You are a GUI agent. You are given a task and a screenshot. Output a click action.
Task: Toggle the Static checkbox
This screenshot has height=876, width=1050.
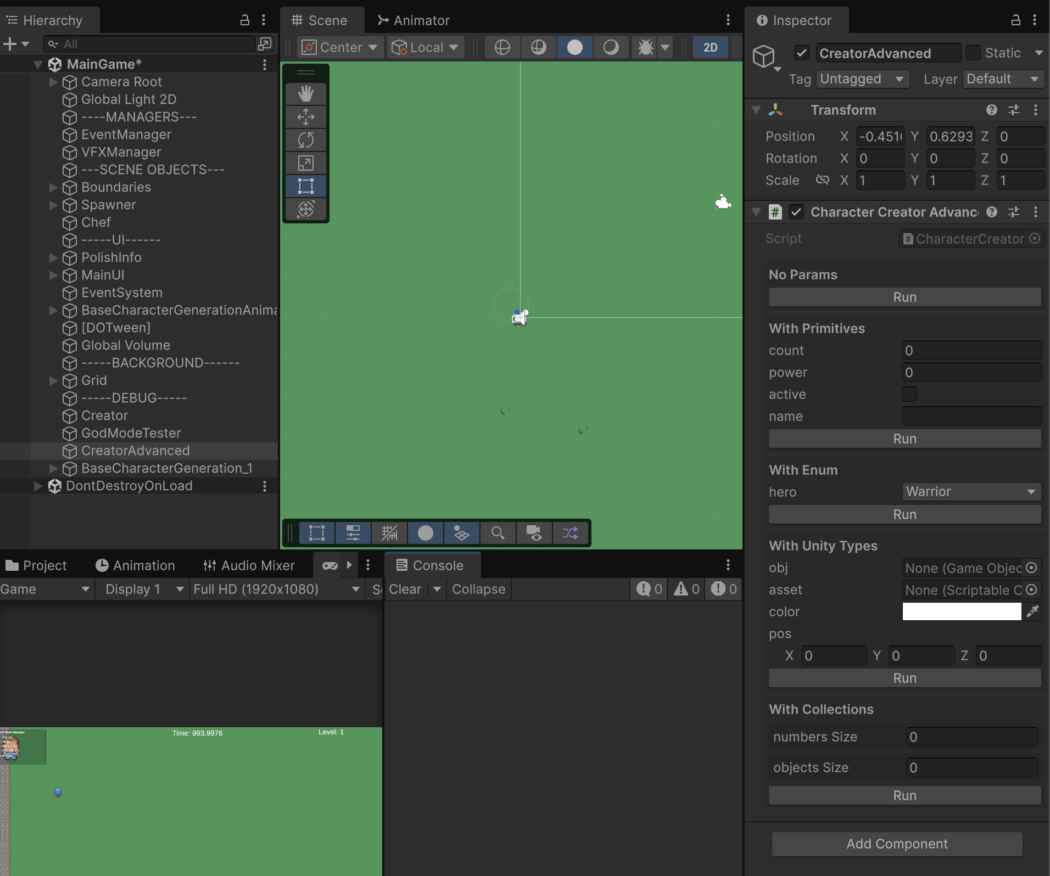pos(973,53)
